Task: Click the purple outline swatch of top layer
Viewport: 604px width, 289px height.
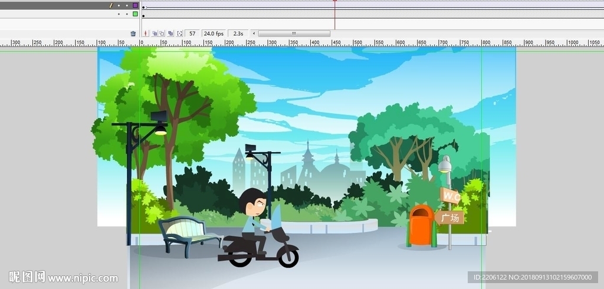Action: (135, 5)
